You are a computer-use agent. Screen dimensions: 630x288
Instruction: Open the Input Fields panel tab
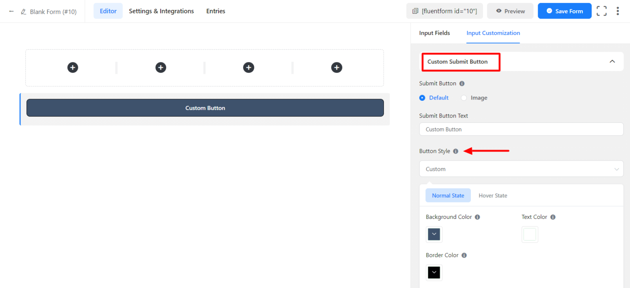(434, 33)
